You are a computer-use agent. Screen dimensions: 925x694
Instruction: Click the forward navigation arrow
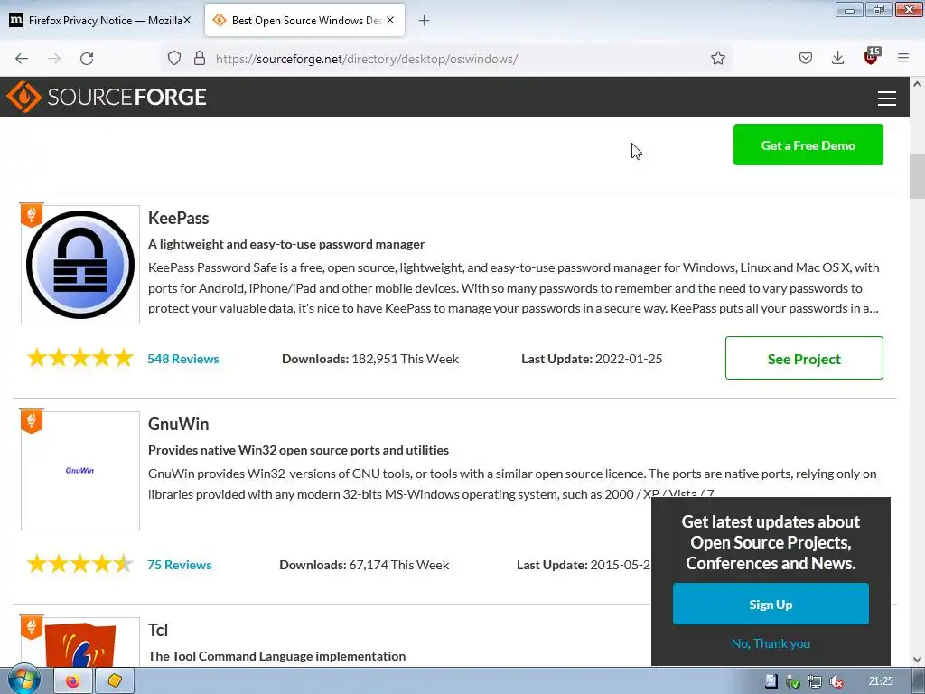pos(54,59)
